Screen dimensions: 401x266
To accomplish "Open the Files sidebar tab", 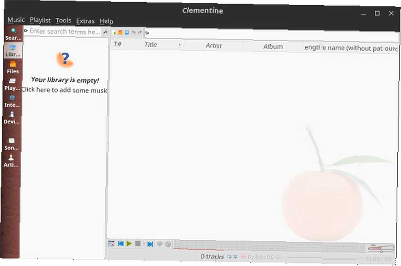I will pyautogui.click(x=13, y=67).
